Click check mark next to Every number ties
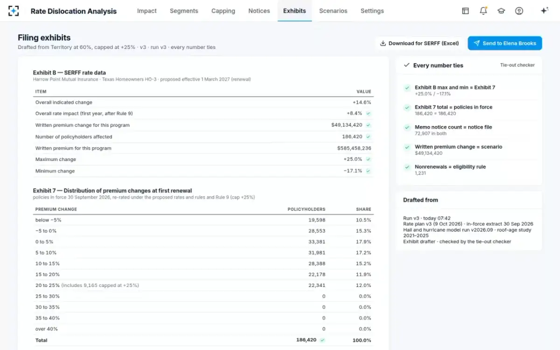The image size is (560, 350). point(406,65)
